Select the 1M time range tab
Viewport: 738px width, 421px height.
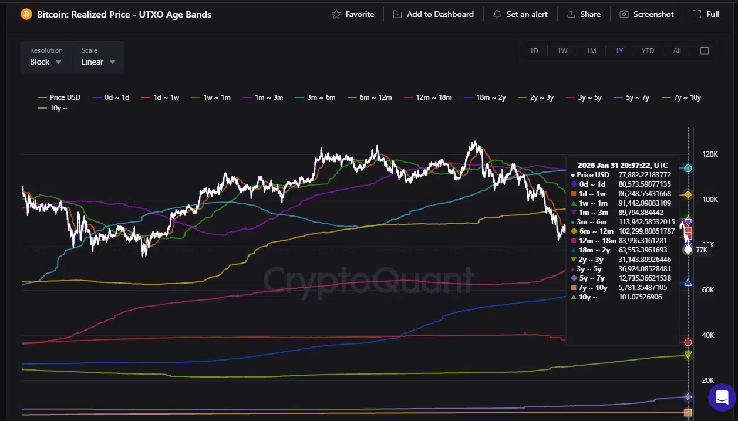point(591,51)
